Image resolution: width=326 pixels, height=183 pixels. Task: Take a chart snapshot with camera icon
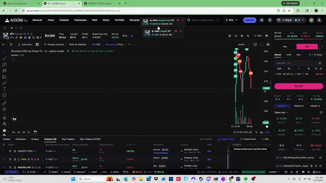pyautogui.click(x=268, y=44)
